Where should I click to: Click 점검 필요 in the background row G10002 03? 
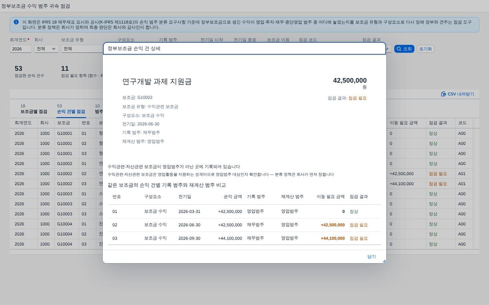(x=438, y=184)
